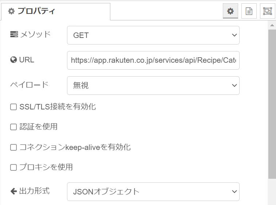Click the コネクションkeep-aliveを有効化 label text
The width and height of the screenshot is (276, 205).
[x=75, y=147]
